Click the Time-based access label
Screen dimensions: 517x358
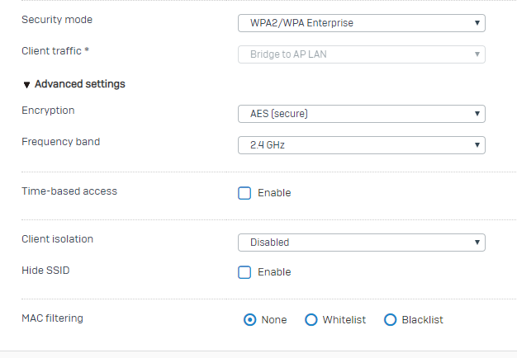tap(69, 191)
